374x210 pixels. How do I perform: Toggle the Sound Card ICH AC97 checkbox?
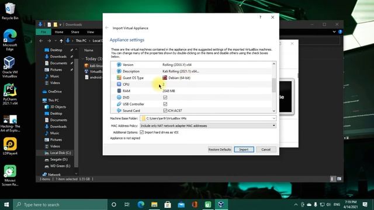[x=165, y=110]
